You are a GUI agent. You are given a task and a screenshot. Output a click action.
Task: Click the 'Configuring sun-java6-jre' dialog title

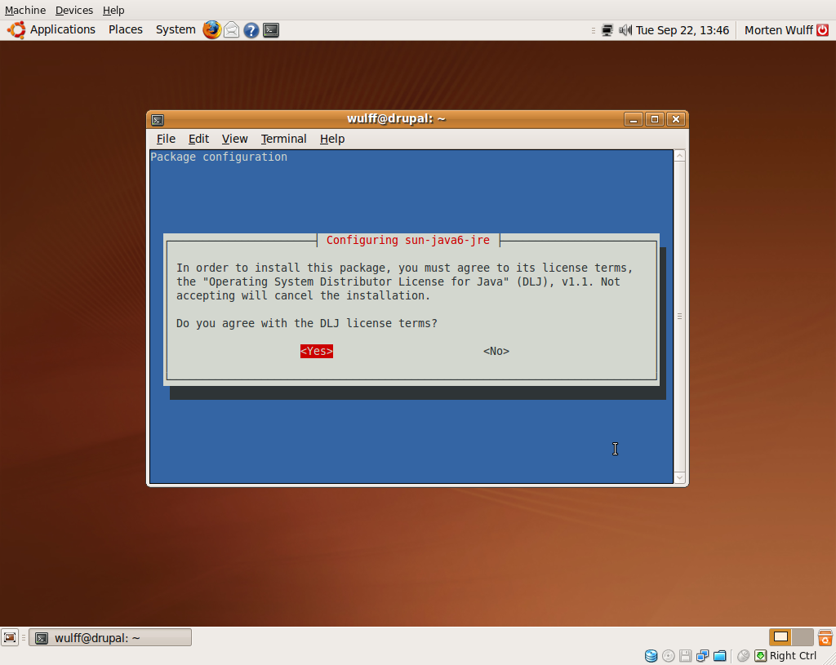click(x=408, y=241)
